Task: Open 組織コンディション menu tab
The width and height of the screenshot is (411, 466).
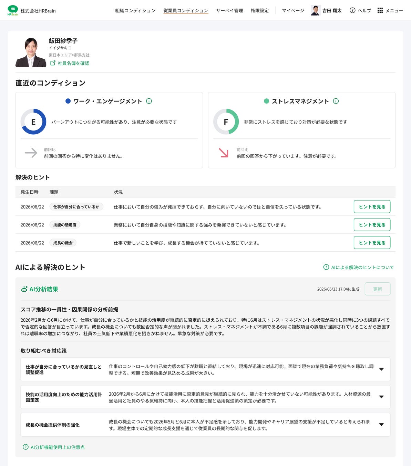Action: pos(135,11)
